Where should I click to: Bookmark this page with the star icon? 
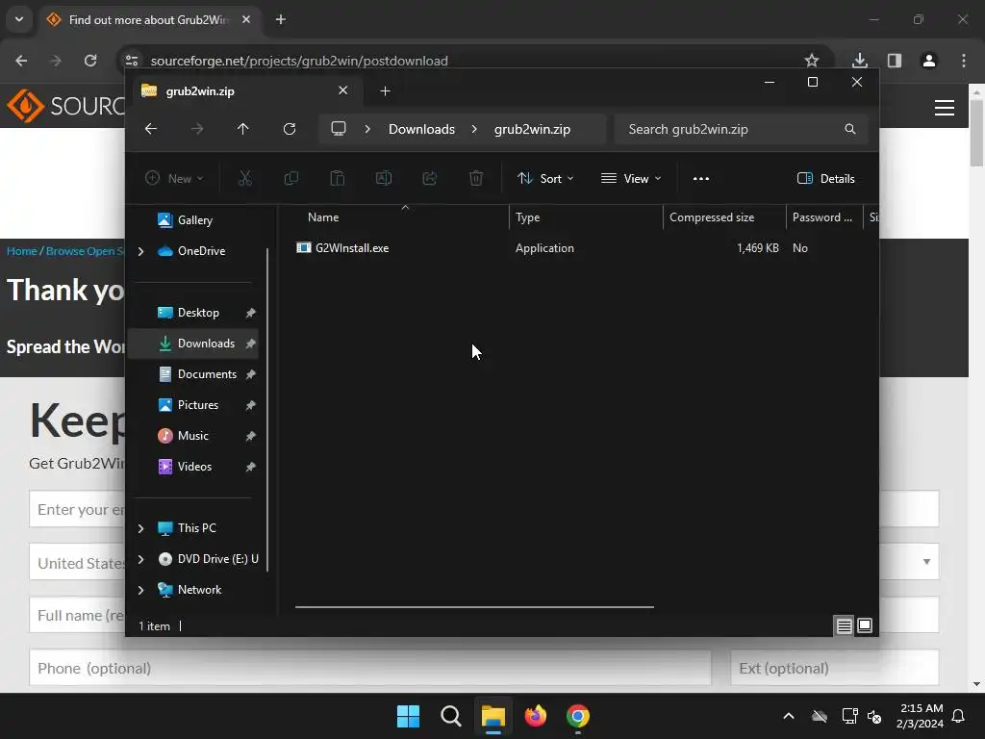point(812,61)
